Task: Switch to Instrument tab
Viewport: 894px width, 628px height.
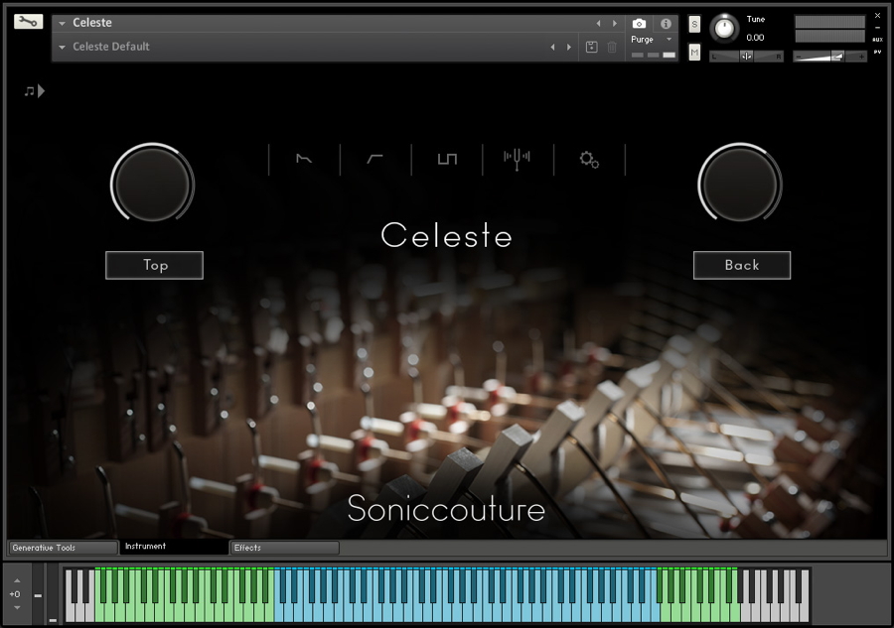Action: coord(174,547)
